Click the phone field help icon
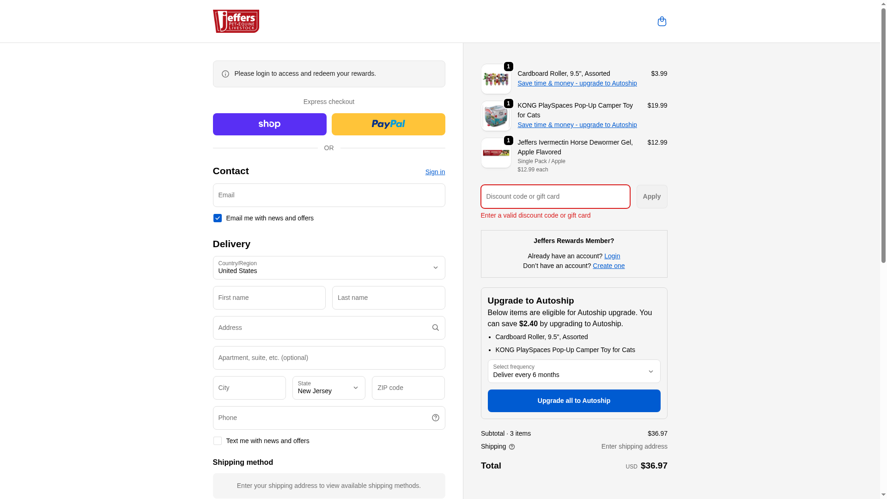The height and width of the screenshot is (499, 887). point(435,418)
